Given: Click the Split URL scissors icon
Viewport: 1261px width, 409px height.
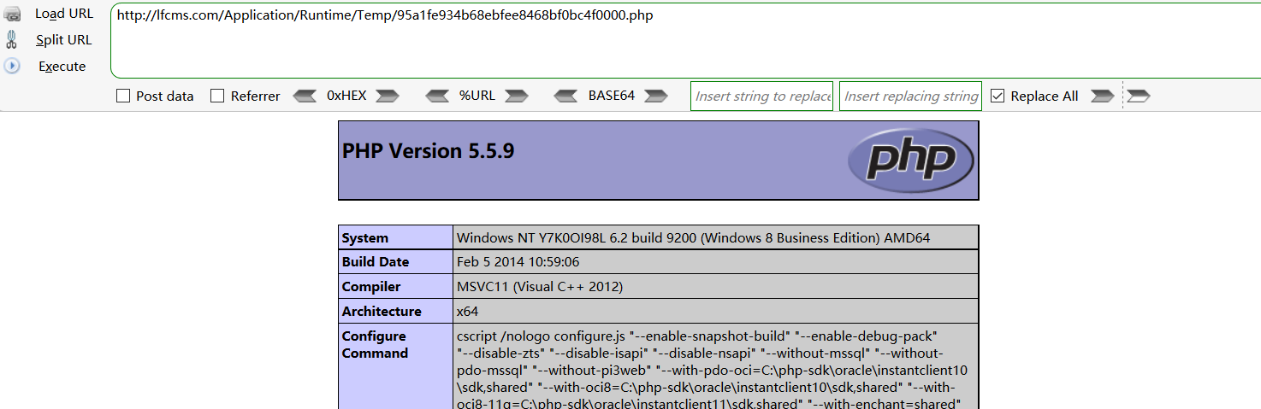Looking at the screenshot, I should (12, 39).
